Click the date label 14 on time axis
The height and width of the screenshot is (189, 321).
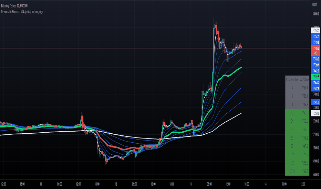pos(266,184)
